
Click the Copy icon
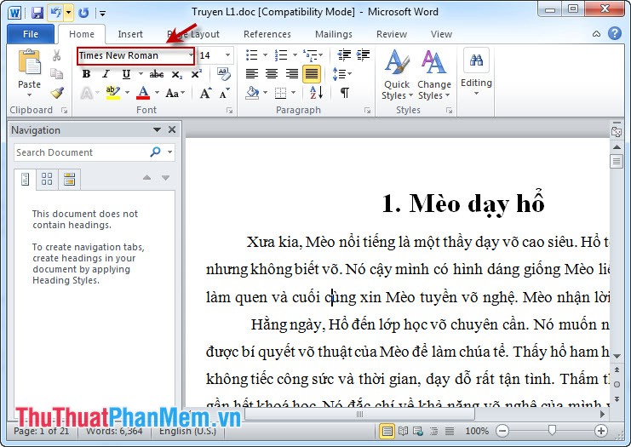(x=56, y=74)
